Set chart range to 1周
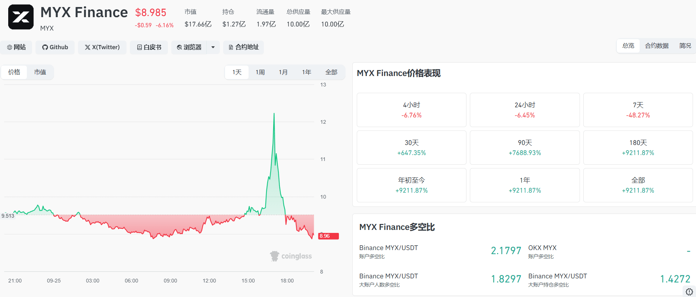Viewport: 696px width, 297px height. pos(260,72)
